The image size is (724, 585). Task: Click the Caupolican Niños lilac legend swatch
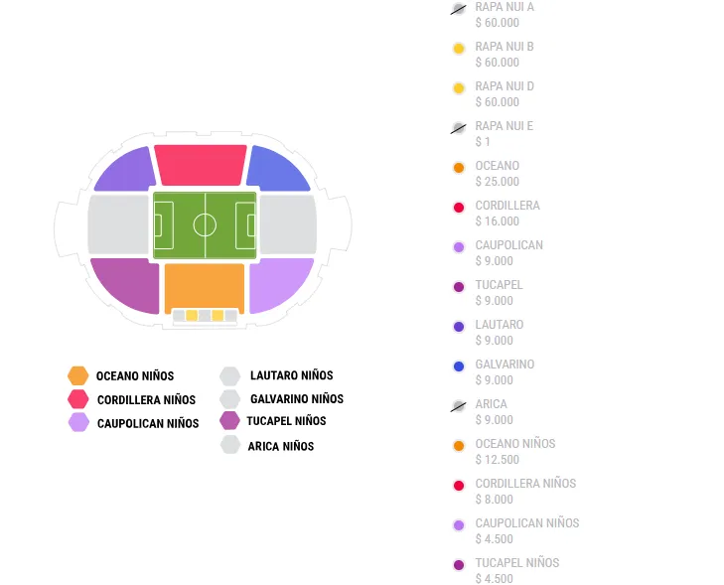click(x=78, y=422)
